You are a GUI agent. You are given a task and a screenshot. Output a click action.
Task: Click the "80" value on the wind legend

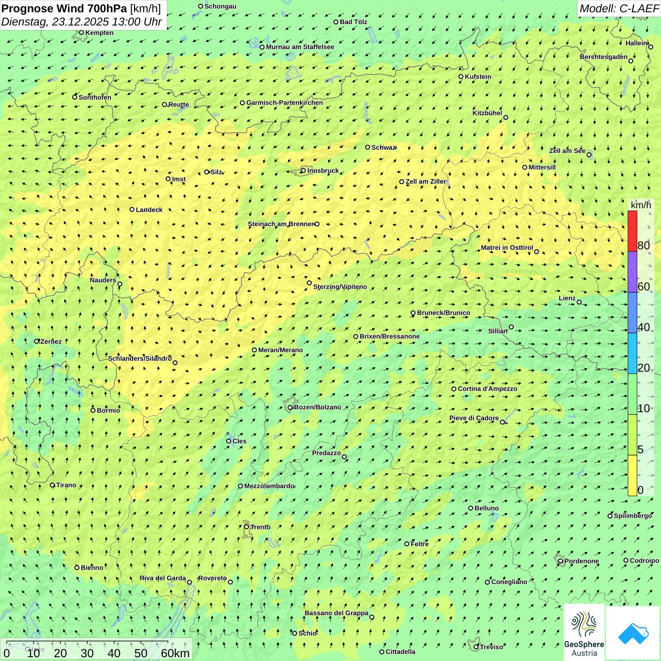coord(644,245)
